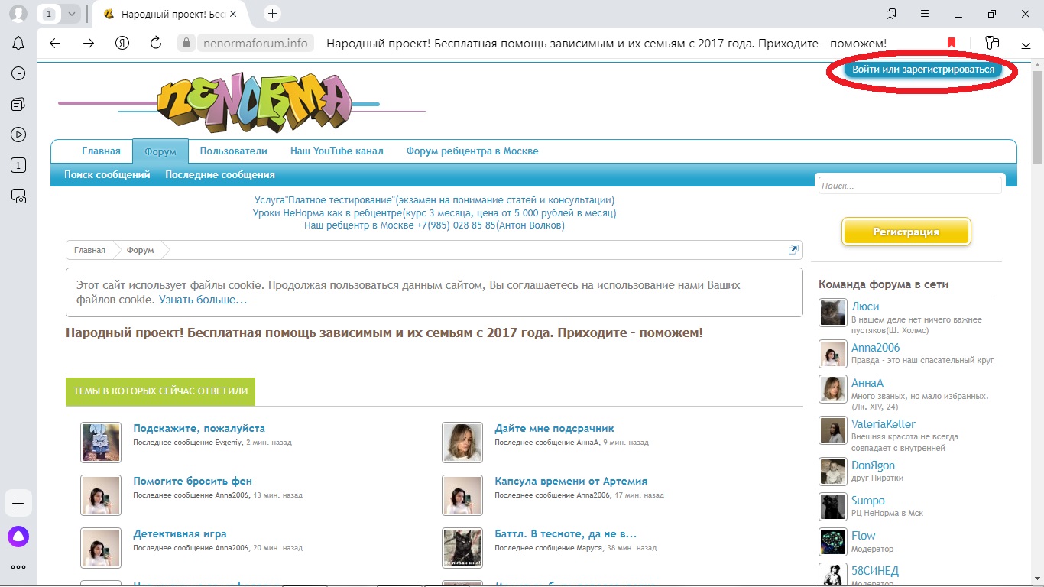Open the downloads arrow icon

coord(1026,44)
